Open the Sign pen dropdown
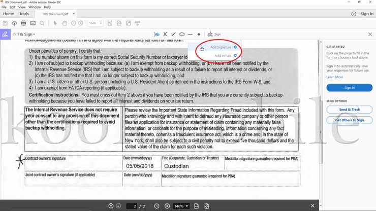 pyautogui.click(x=214, y=34)
